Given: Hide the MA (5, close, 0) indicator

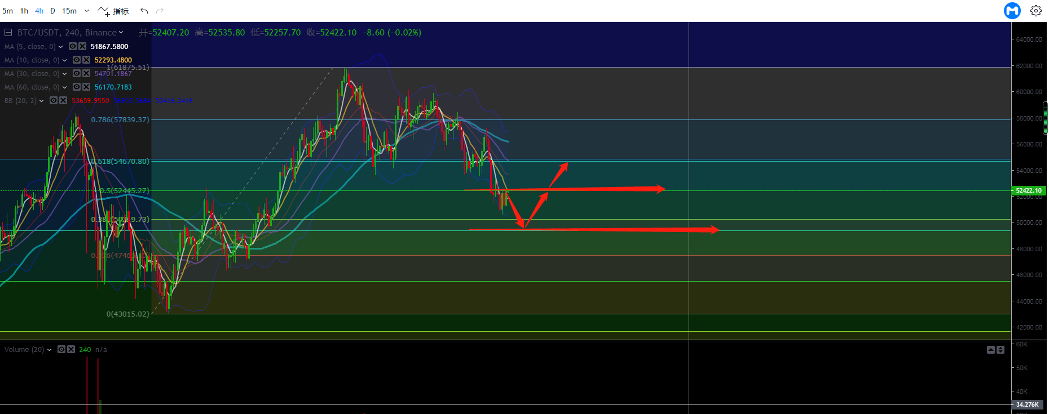Looking at the screenshot, I should pyautogui.click(x=73, y=46).
